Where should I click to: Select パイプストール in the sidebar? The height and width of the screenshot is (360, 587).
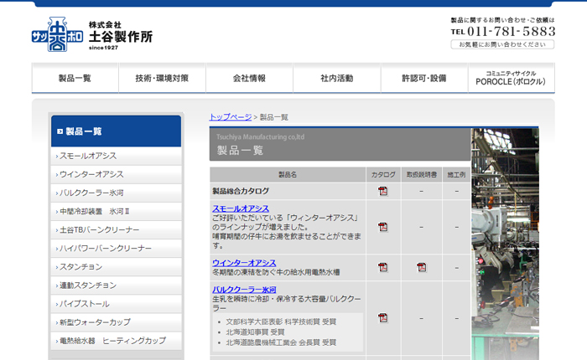[116, 304]
